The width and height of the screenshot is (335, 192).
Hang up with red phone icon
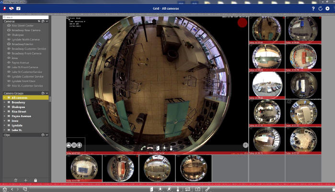coord(150,148)
